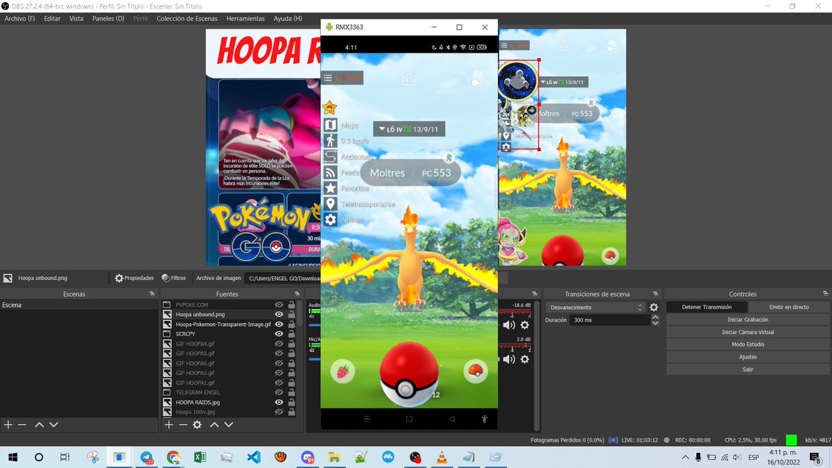
Task: Tap Ajustes gear in phone overlay menu
Action: [x=331, y=219]
